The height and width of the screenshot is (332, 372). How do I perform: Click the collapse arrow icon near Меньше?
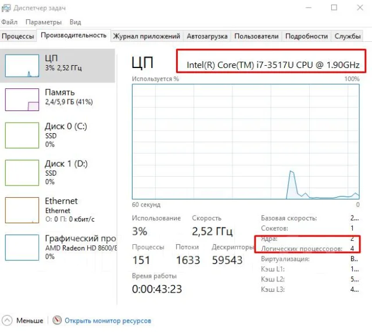[x=7, y=320]
